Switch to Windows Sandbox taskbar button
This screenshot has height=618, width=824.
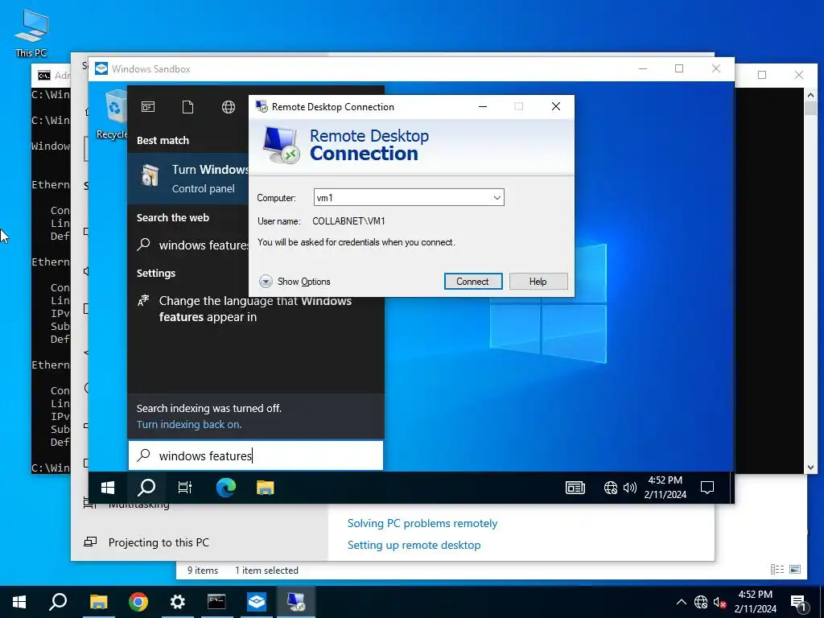coord(257,602)
